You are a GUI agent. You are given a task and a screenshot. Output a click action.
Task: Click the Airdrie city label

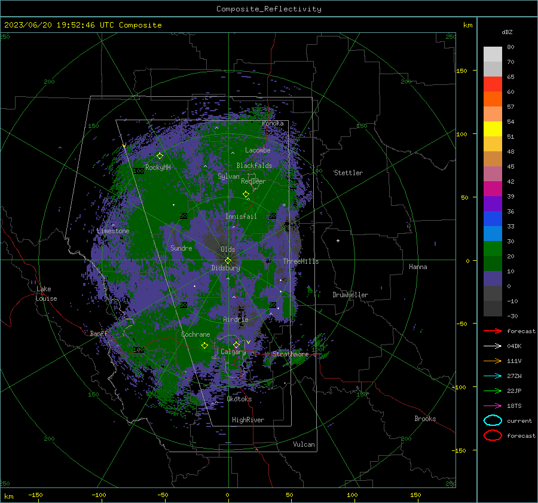236,319
